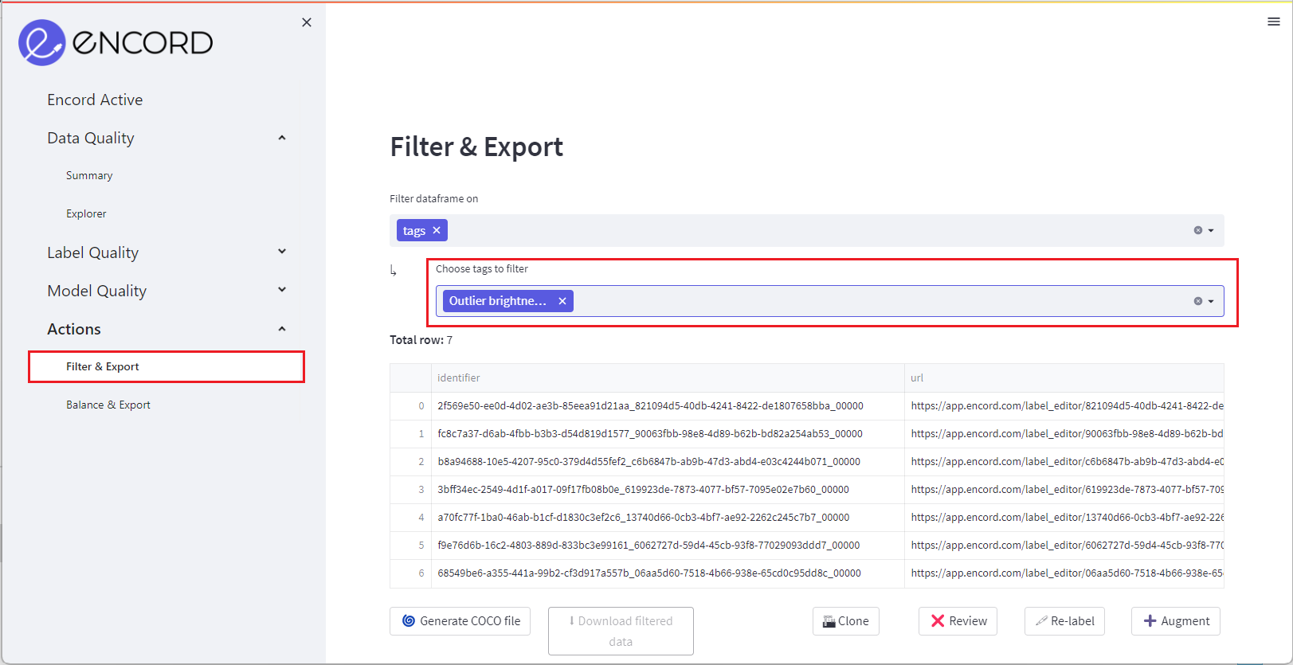
Task: Close the sidebar with the X icon
Action: 307,22
